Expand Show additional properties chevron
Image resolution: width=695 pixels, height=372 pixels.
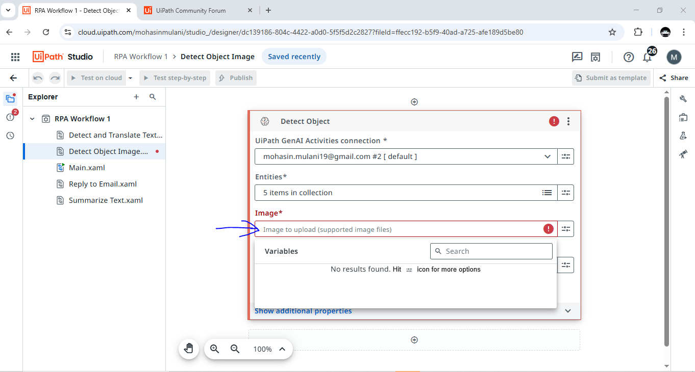click(568, 311)
